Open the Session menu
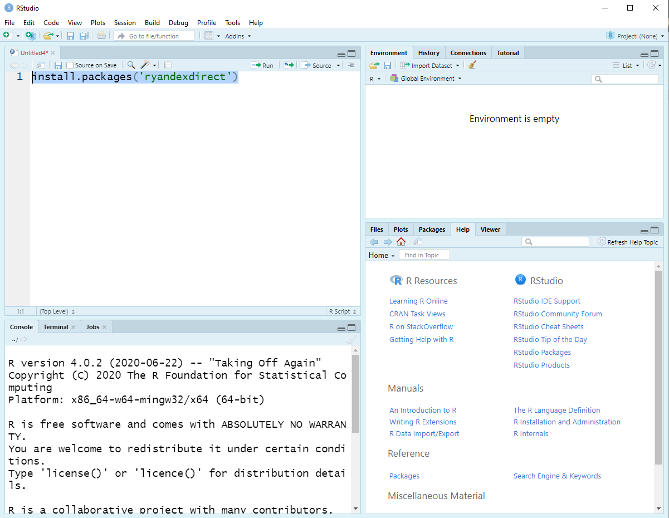 [x=125, y=23]
